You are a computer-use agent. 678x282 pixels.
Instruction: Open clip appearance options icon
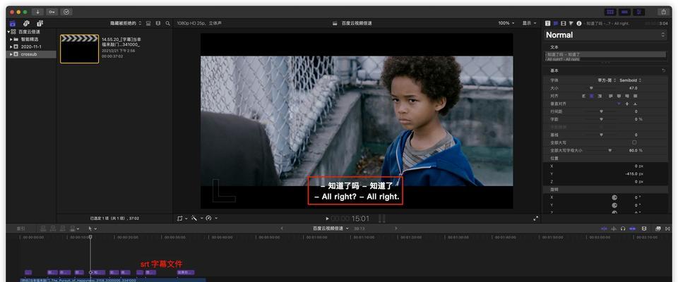[x=157, y=23]
